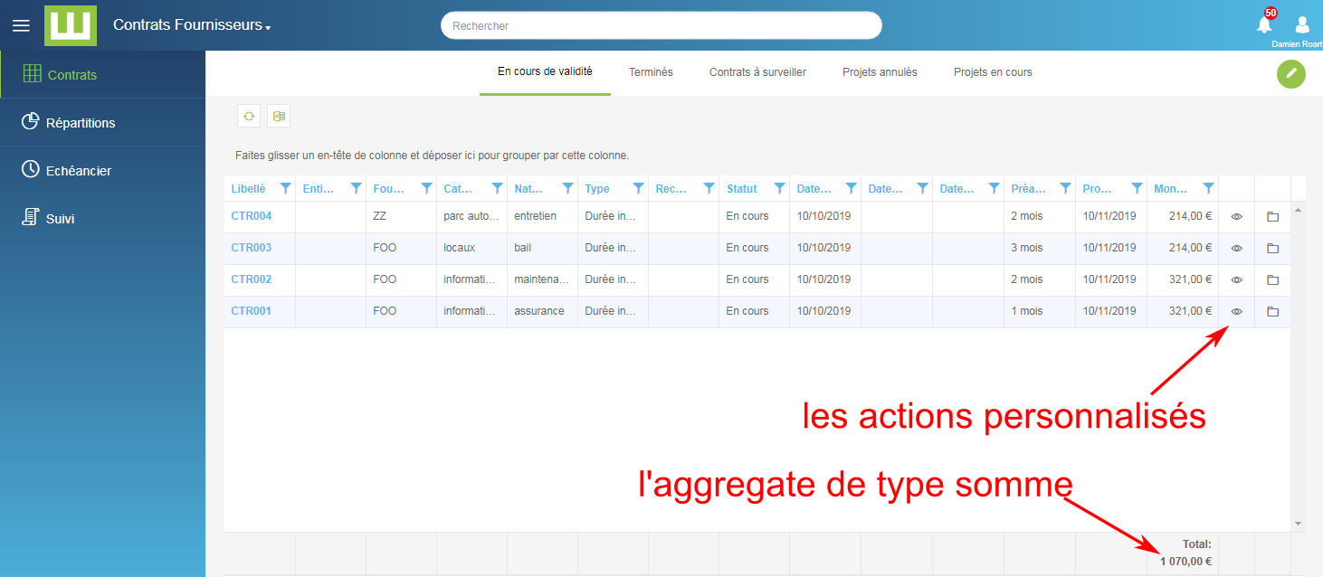1323x577 pixels.
Task: Open the hamburger menu
Action: [21, 25]
